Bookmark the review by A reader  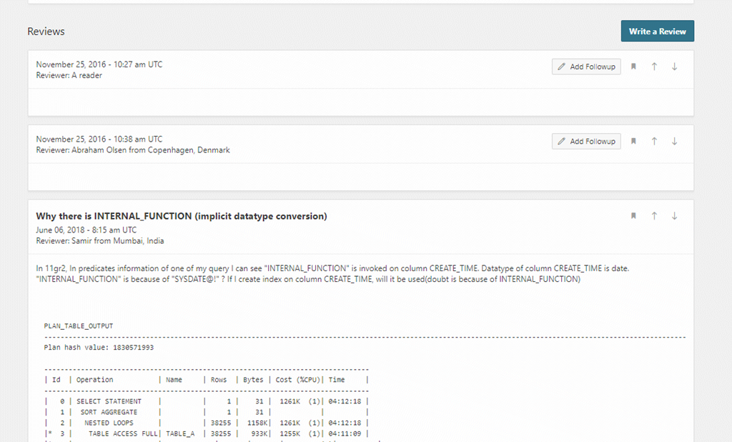(x=633, y=67)
